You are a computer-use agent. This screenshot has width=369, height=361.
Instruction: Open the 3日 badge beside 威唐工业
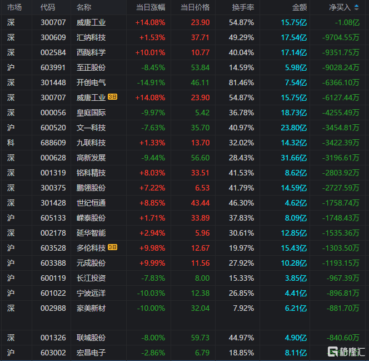click(x=112, y=97)
